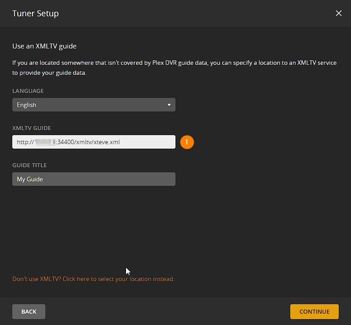Click the blurred IP address in the URL

45,142
